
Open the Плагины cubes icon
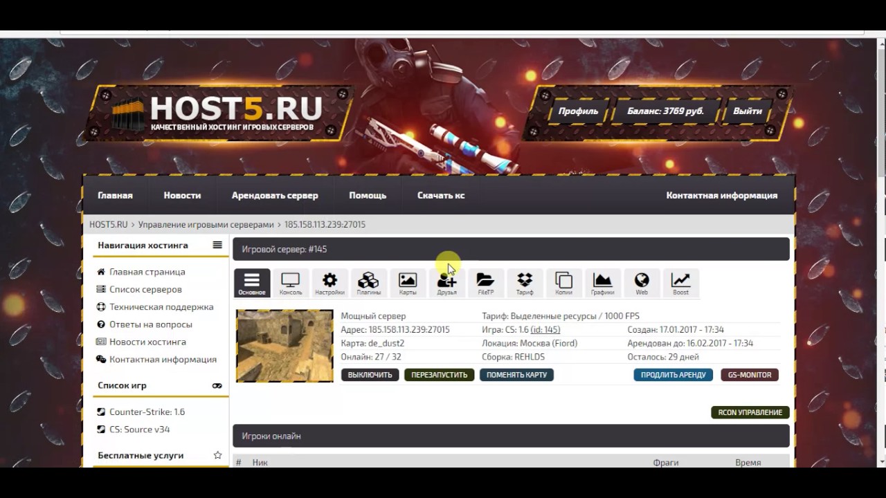[368, 284]
